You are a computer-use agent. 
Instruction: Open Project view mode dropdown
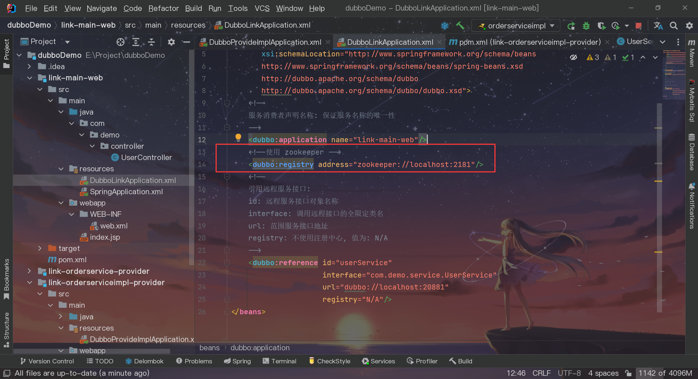68,42
